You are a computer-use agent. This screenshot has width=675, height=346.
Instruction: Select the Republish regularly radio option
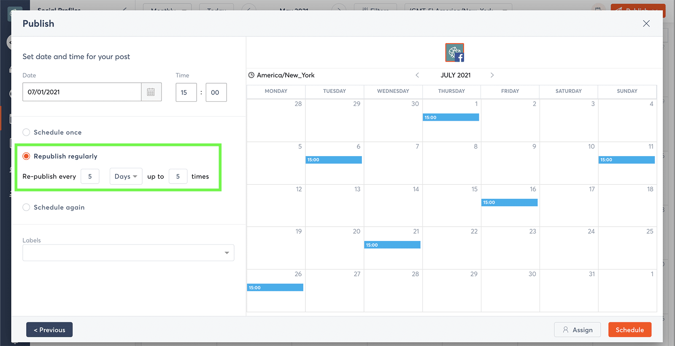point(26,156)
